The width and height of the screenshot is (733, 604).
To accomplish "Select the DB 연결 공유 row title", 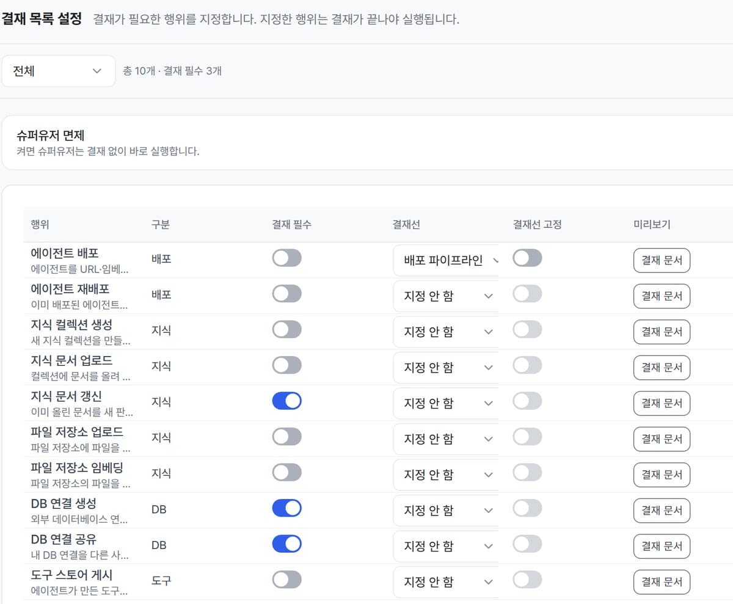I will click(x=64, y=539).
